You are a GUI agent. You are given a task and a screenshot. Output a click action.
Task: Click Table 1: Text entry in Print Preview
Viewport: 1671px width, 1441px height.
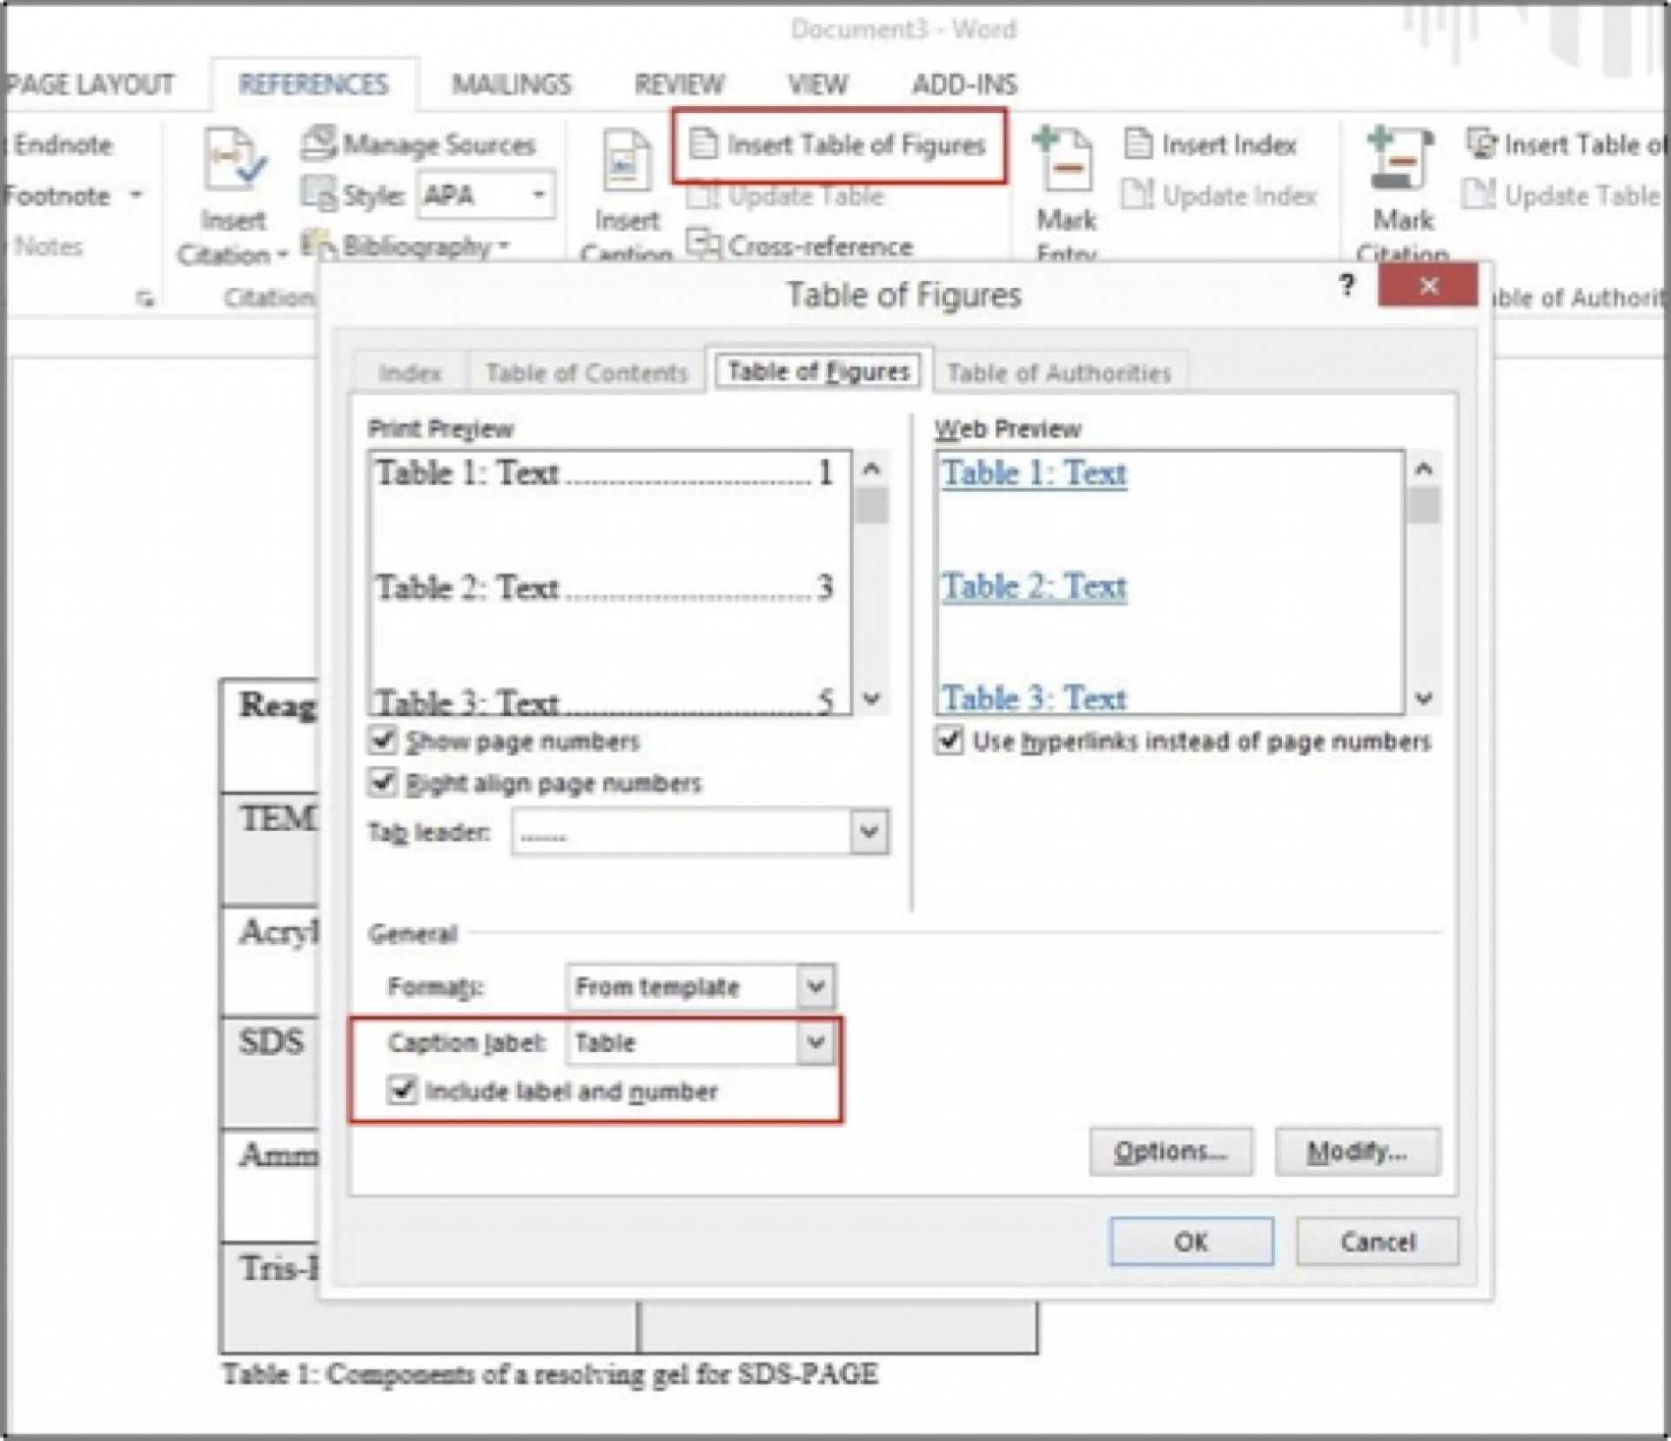[x=604, y=473]
